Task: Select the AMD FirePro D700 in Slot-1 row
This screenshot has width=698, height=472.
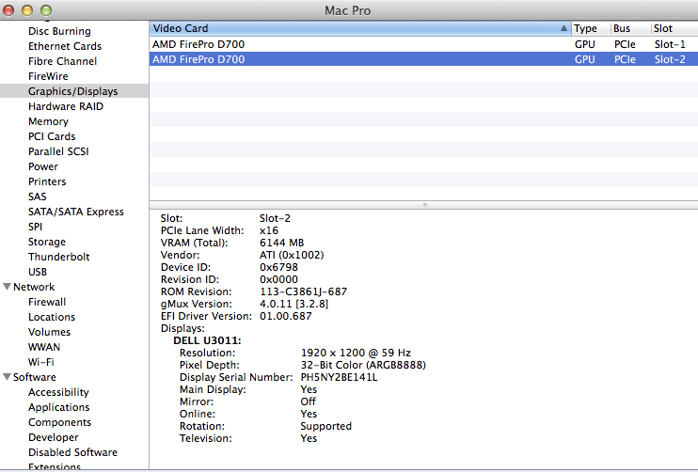Action: coord(423,44)
